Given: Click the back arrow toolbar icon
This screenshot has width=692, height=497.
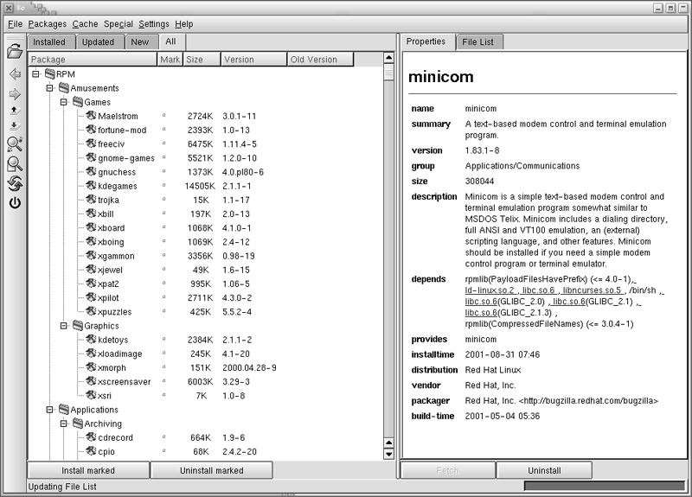Looking at the screenshot, I should pos(14,75).
